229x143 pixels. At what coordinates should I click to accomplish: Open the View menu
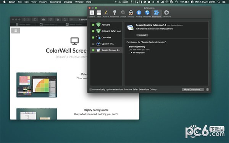(34, 2)
